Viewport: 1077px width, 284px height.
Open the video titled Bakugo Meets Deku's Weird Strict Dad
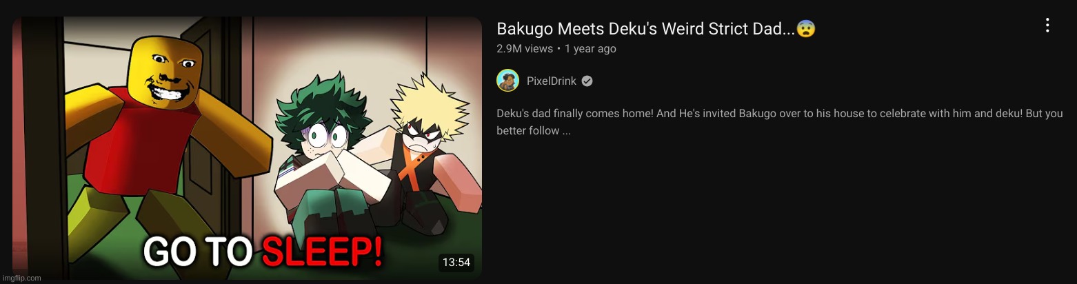click(646, 30)
